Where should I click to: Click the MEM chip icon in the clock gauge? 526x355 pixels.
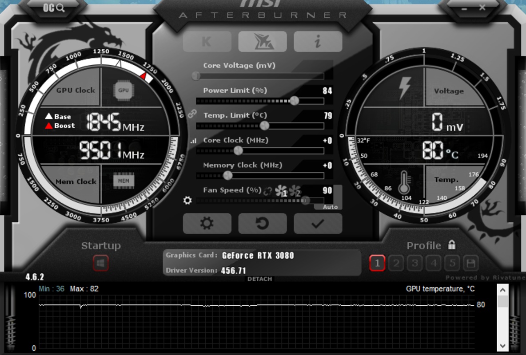(124, 181)
